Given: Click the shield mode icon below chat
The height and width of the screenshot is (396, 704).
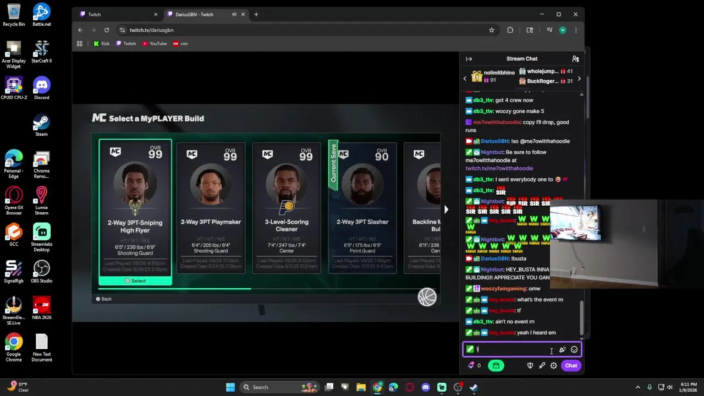Looking at the screenshot, I should click(530, 366).
